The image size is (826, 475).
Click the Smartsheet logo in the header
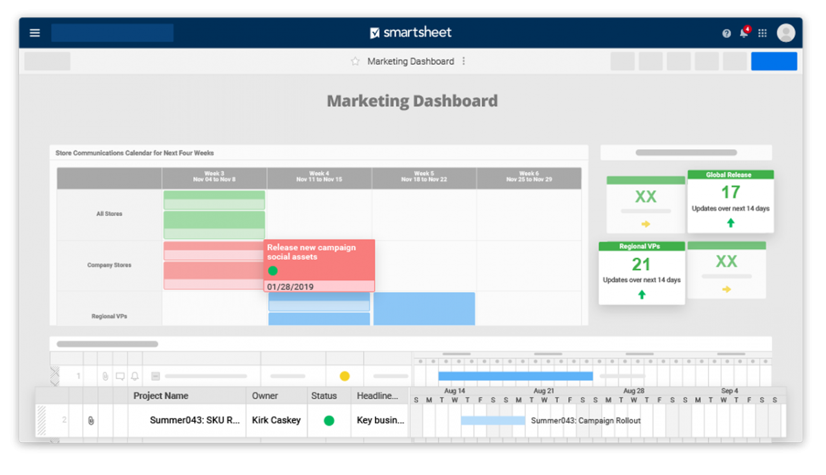coord(410,32)
